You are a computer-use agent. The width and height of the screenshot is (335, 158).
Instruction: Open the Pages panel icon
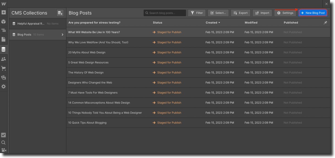pos(4,39)
